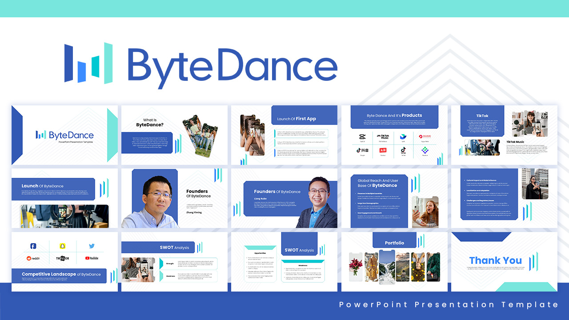Click the Thank You text
This screenshot has width=569, height=320.
(x=495, y=260)
